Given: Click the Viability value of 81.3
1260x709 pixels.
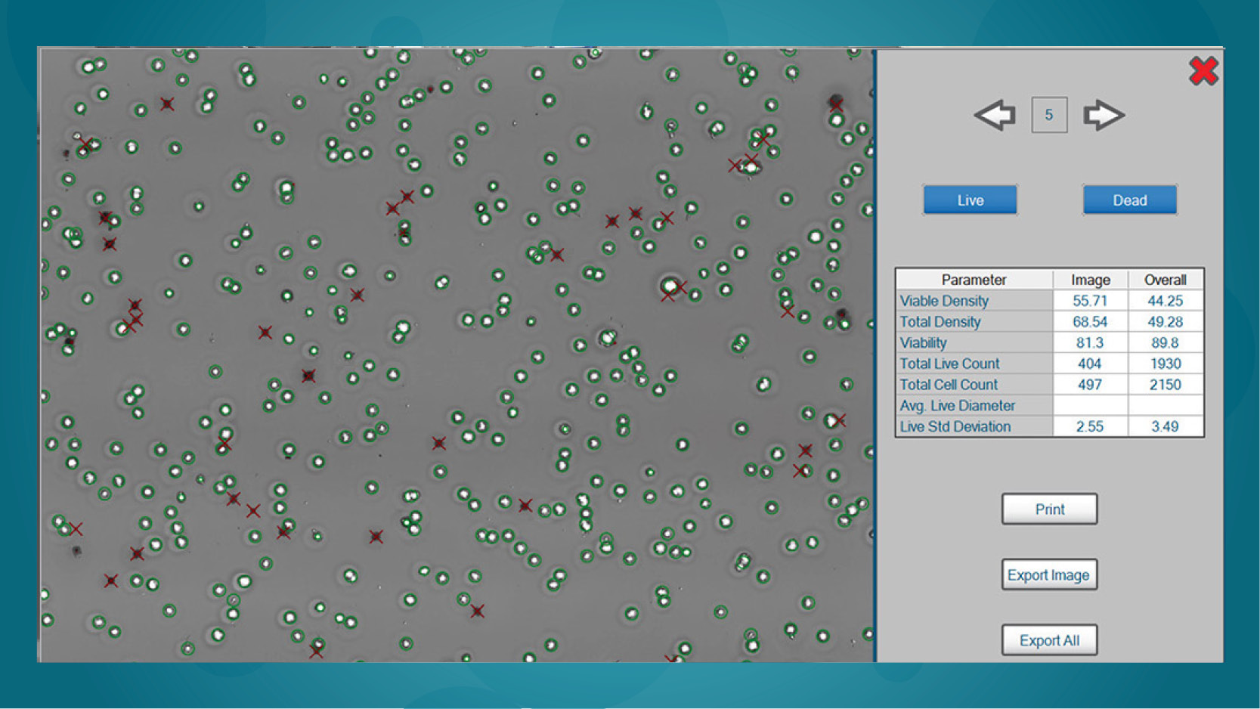Looking at the screenshot, I should [1091, 342].
